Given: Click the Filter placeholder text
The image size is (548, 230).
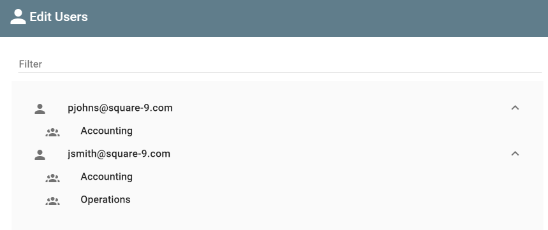Looking at the screenshot, I should [x=31, y=64].
